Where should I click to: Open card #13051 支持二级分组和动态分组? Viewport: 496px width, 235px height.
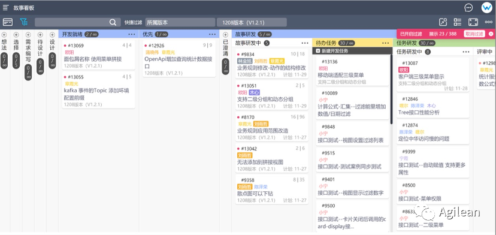[x=272, y=95]
